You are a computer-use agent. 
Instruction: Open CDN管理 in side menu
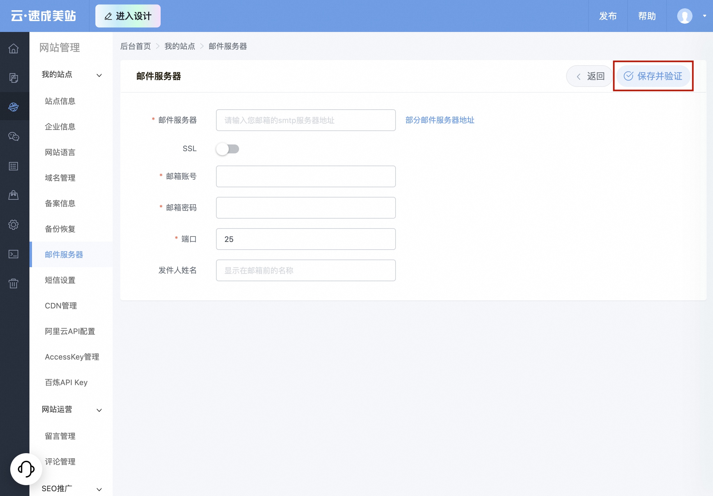(x=61, y=306)
